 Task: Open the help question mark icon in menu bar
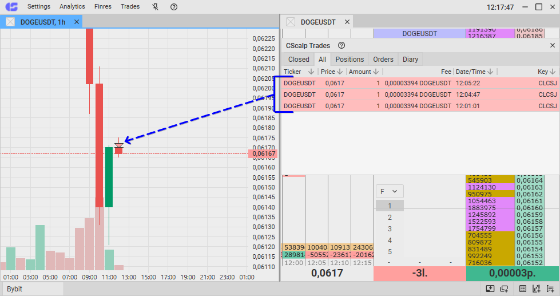pyautogui.click(x=174, y=7)
